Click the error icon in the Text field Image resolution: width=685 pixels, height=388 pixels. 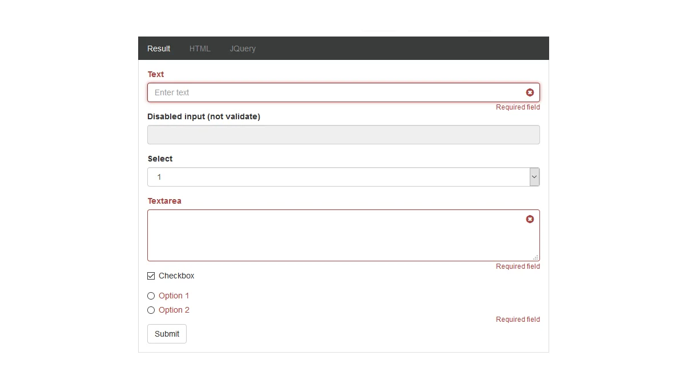pos(530,92)
